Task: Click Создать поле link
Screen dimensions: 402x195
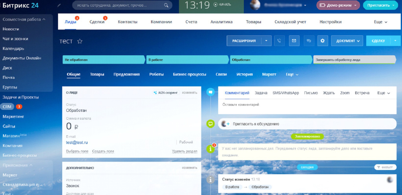Action: pos(103,151)
